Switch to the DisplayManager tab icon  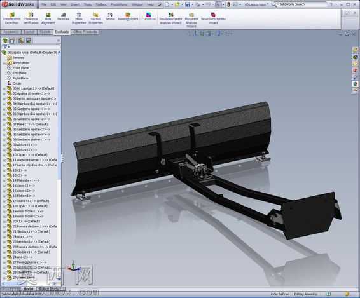click(x=29, y=41)
